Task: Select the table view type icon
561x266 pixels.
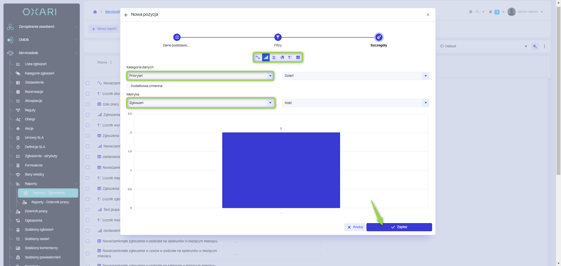Action: (x=298, y=58)
